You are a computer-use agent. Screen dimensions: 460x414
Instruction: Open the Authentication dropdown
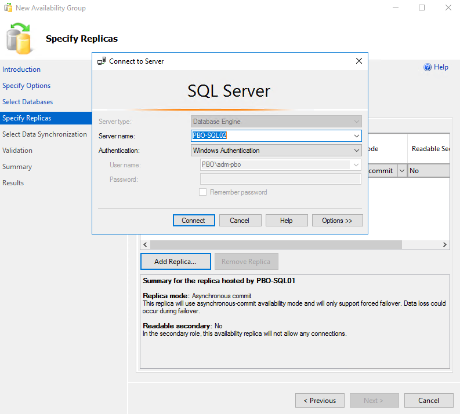pos(276,151)
